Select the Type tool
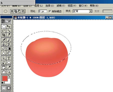 click(x=9, y=58)
